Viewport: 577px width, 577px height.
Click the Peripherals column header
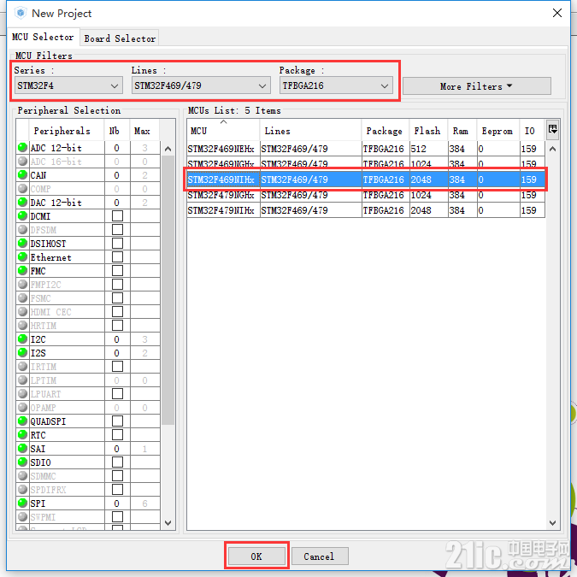(66, 130)
